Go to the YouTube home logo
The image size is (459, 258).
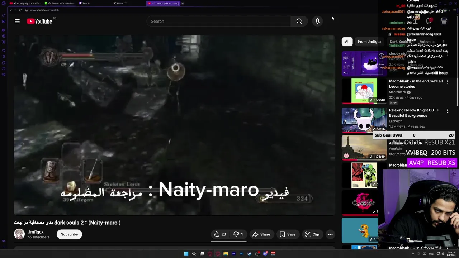(x=39, y=21)
